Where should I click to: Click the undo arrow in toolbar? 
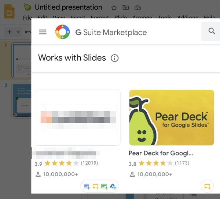click(28, 32)
